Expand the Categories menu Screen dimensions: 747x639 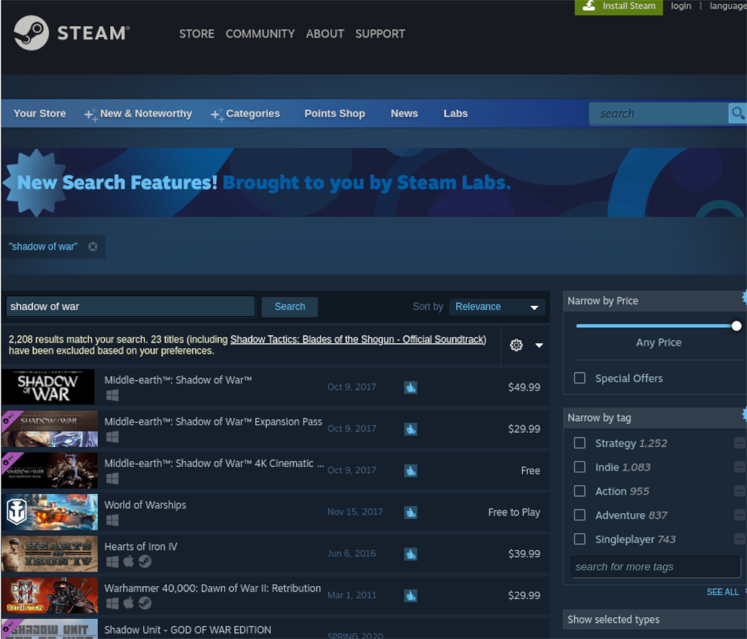click(245, 113)
